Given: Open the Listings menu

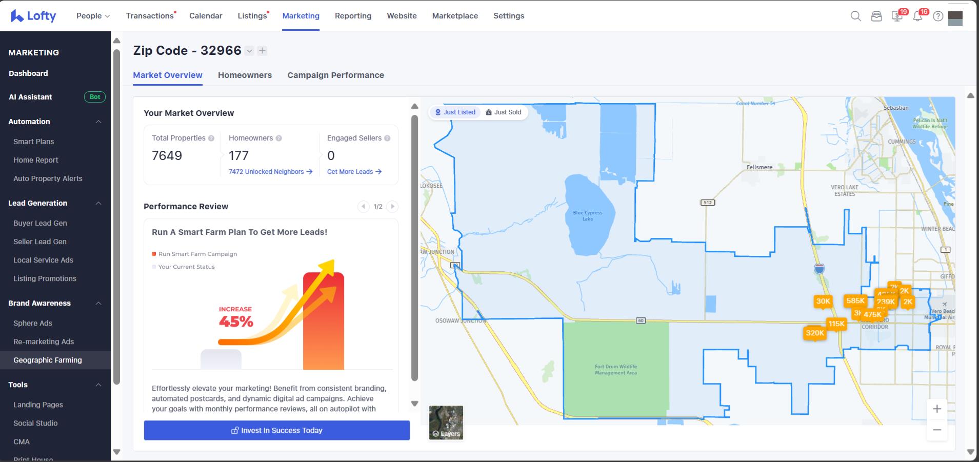Looking at the screenshot, I should click(252, 16).
